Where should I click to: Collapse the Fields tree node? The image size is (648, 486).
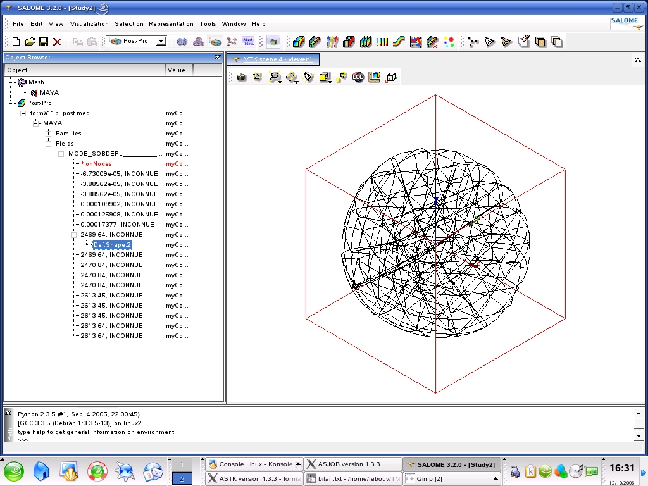(49, 144)
